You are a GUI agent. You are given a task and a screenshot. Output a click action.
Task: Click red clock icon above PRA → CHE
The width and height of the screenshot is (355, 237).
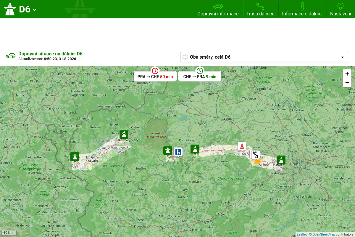point(155,71)
